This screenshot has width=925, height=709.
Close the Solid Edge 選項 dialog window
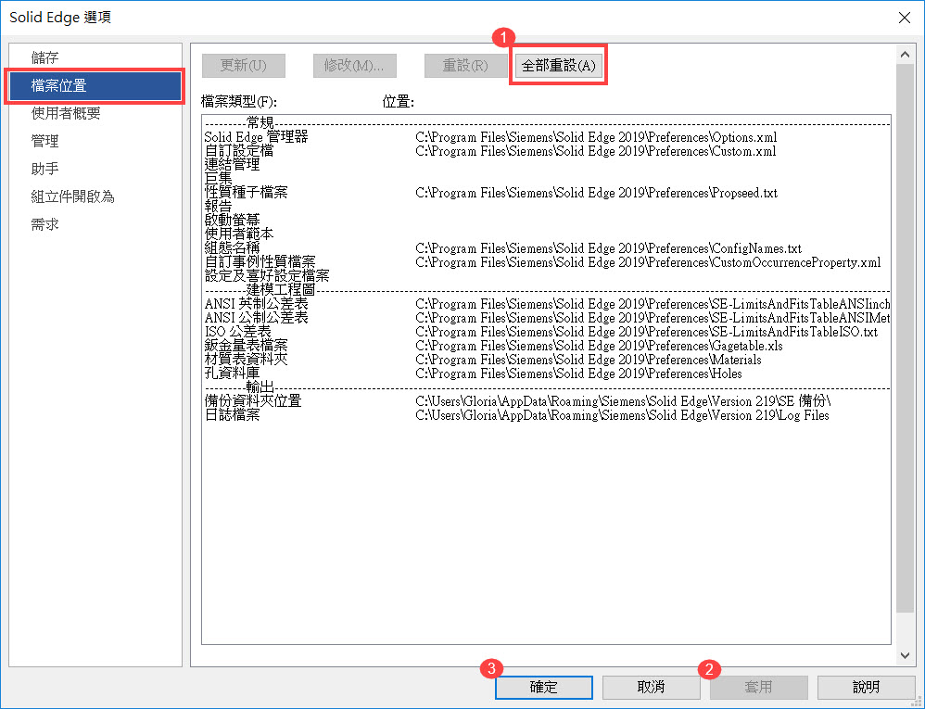tap(904, 18)
